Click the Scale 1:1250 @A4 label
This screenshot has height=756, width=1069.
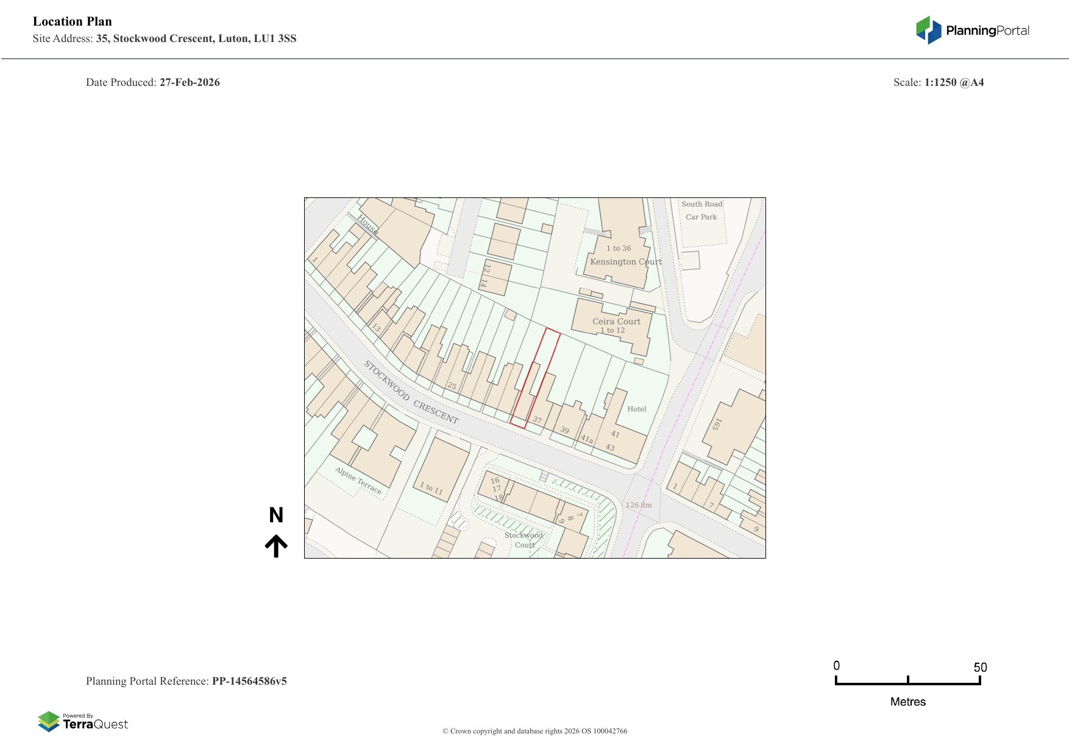938,82
